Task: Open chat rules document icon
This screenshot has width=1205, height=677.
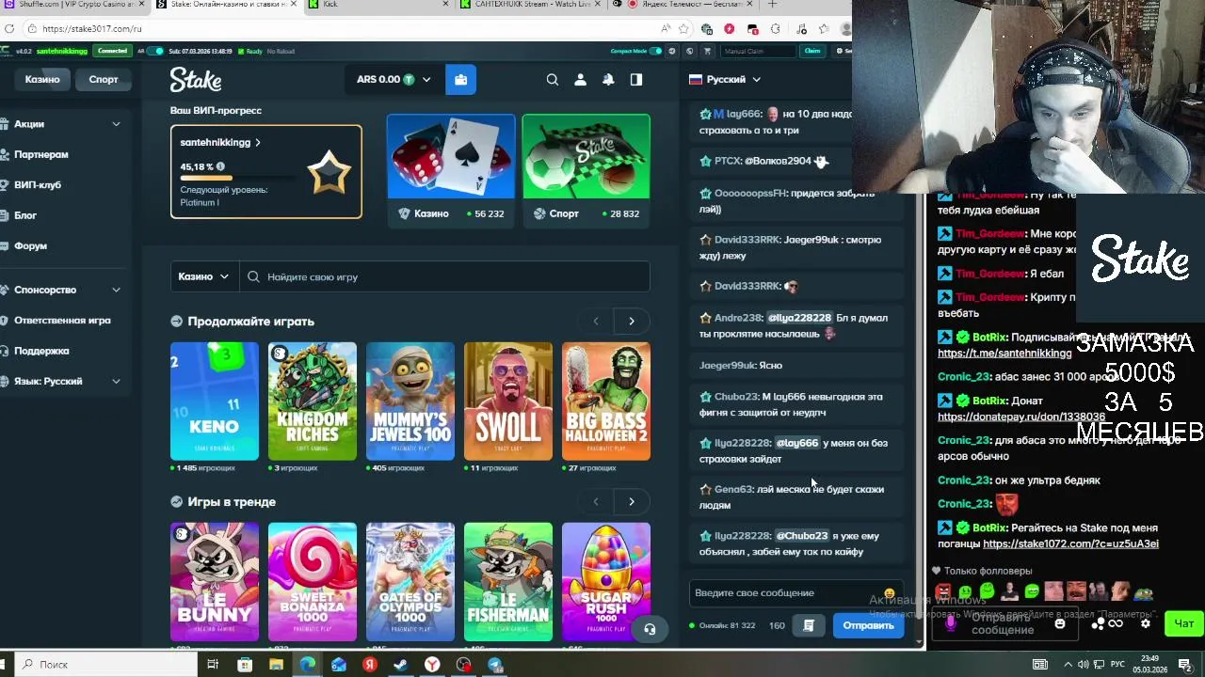Action: coord(809,625)
